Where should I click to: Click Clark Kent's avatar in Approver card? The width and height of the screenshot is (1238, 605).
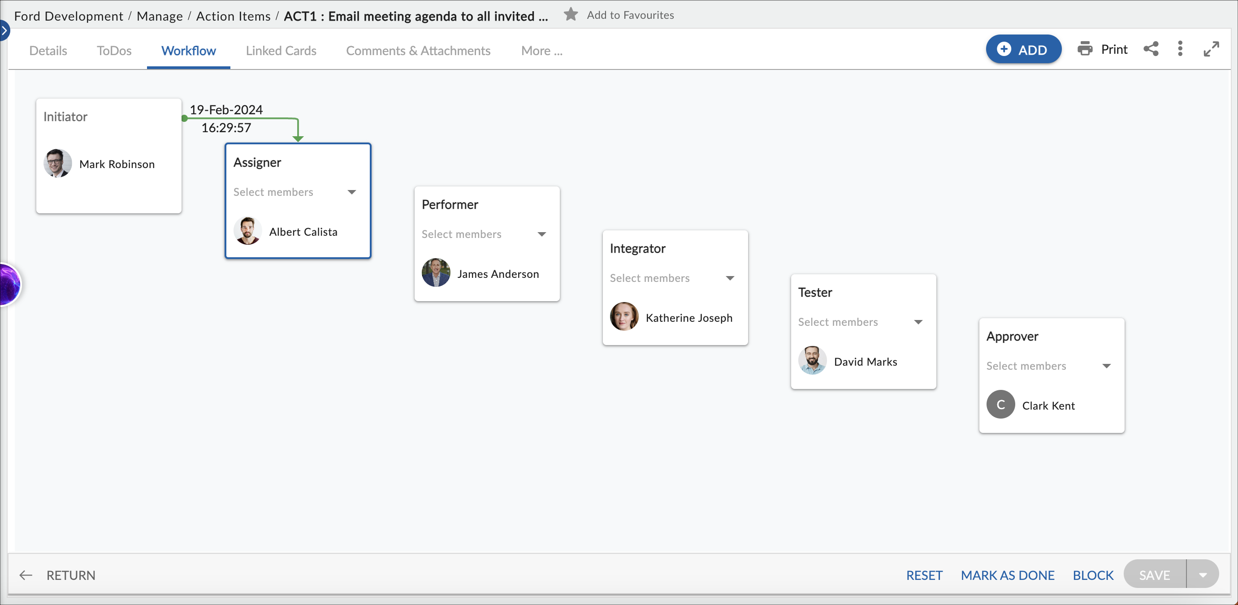1000,405
